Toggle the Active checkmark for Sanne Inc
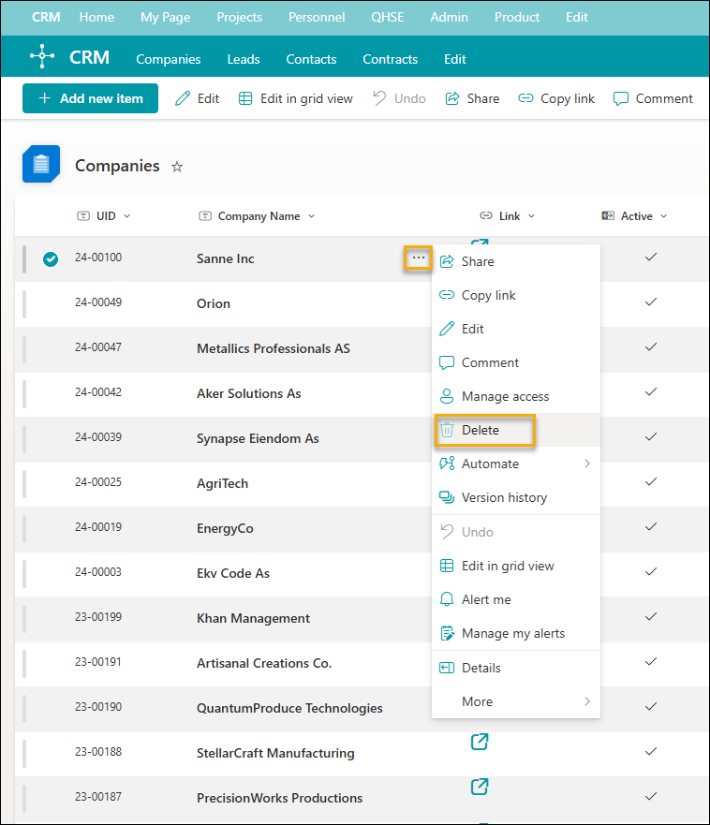The height and width of the screenshot is (825, 710). point(651,257)
